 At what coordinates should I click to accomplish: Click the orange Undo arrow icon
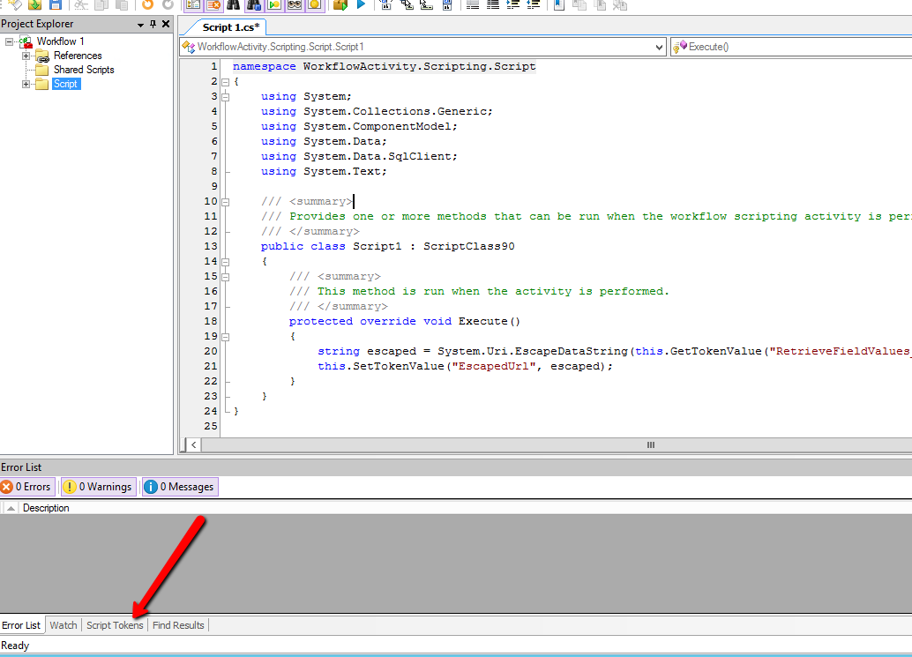click(x=147, y=4)
